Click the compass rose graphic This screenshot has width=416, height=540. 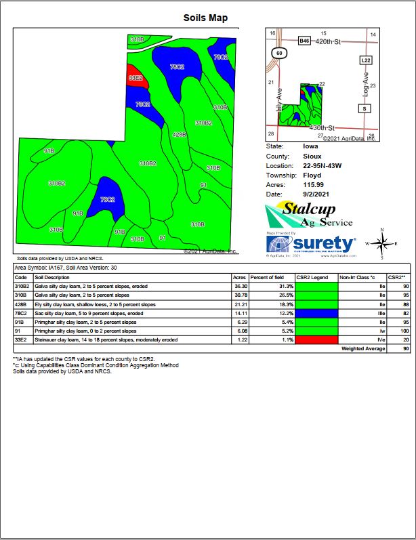point(382,243)
